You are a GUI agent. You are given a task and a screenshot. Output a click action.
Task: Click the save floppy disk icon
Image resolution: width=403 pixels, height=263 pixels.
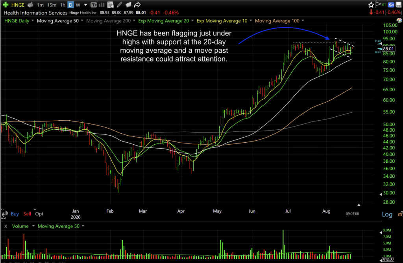tap(399, 5)
